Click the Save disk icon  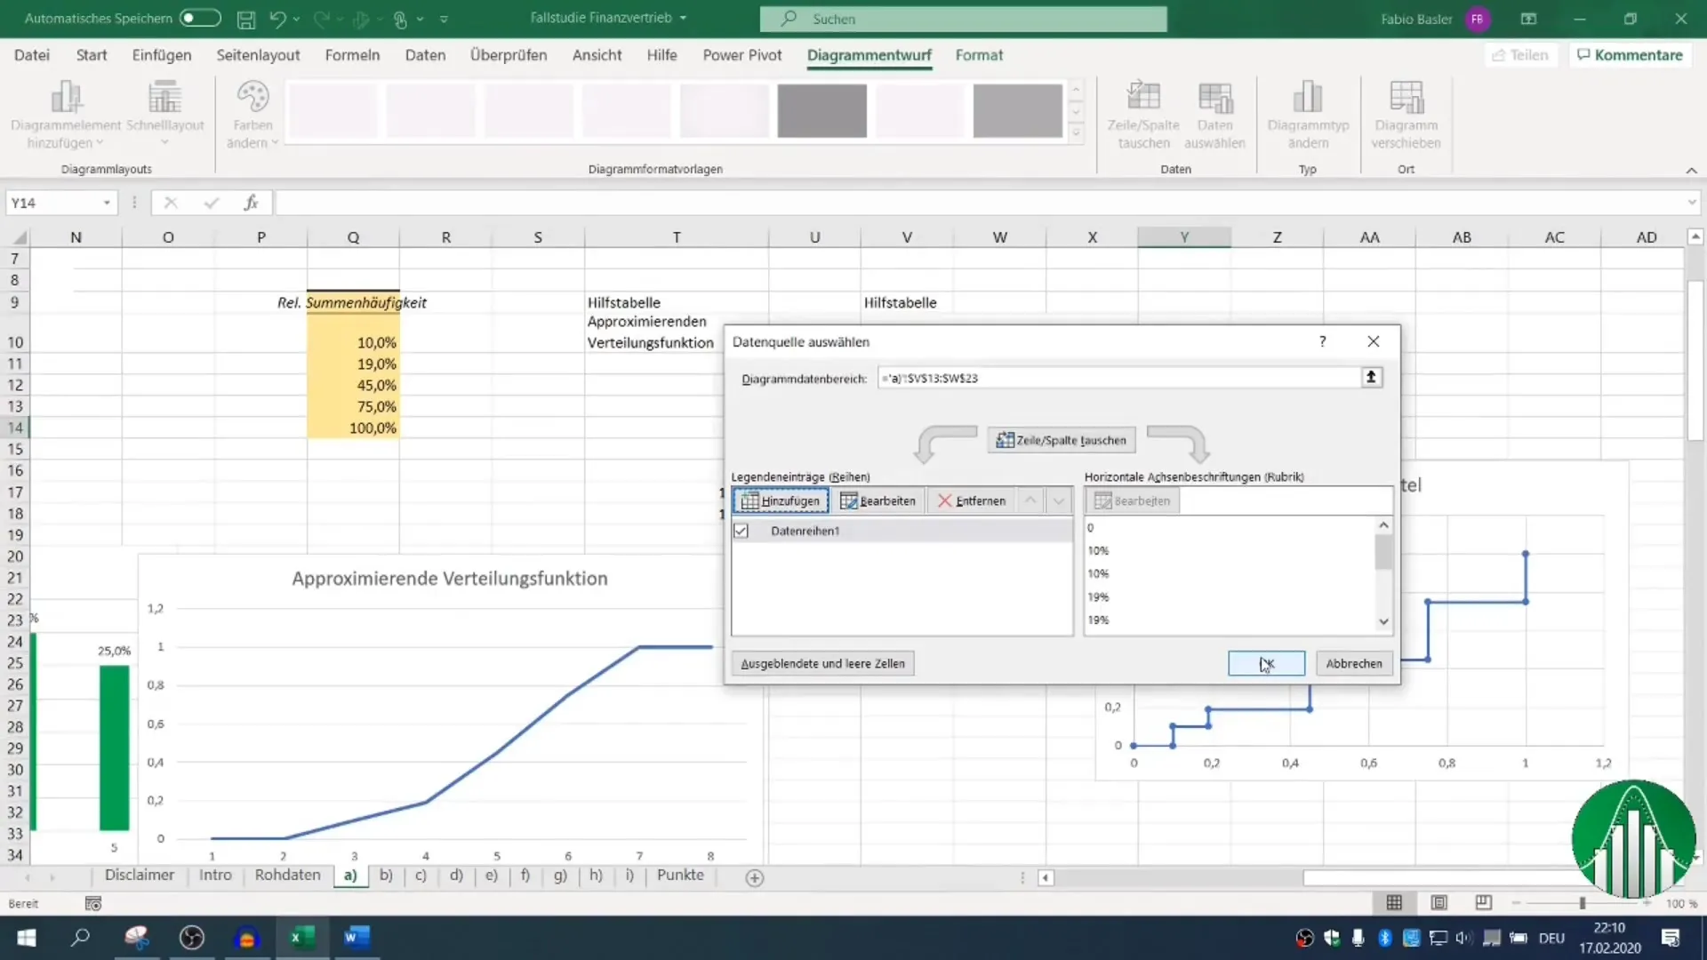pyautogui.click(x=246, y=19)
